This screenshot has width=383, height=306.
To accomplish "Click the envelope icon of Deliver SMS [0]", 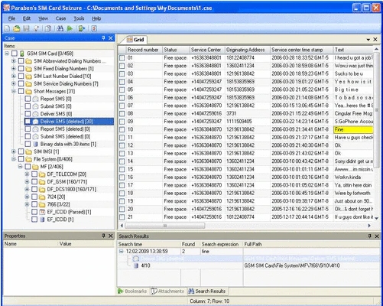I will click(x=36, y=114).
